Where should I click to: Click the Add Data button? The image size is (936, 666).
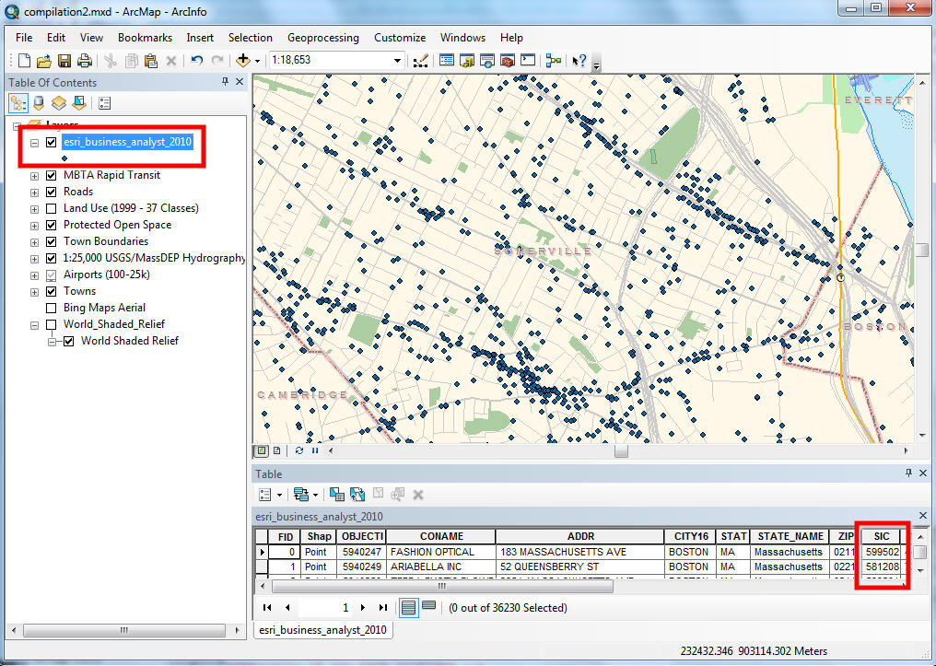click(243, 60)
